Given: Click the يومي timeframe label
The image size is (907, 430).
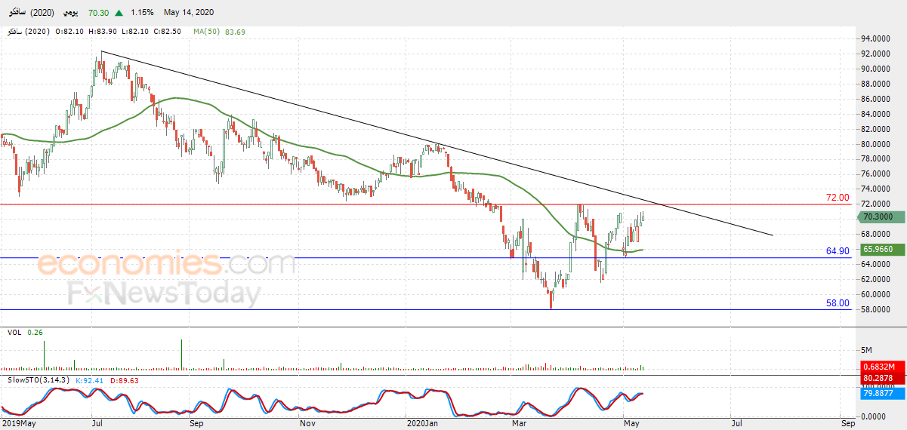Looking at the screenshot, I should coord(71,13).
